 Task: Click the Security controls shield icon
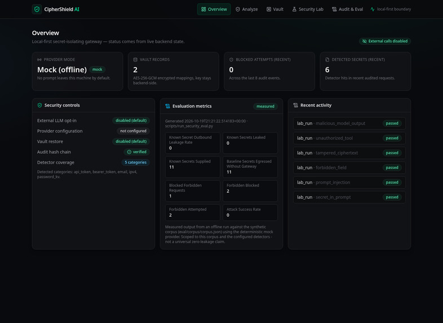[x=39, y=105]
